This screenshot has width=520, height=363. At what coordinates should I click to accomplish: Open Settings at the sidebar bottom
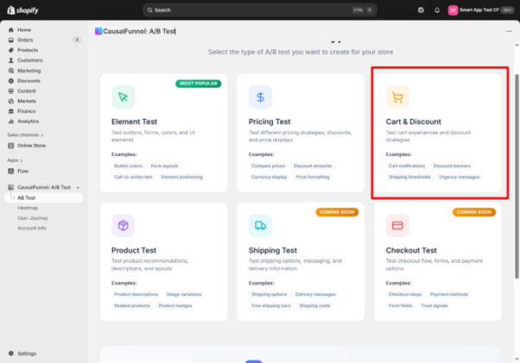click(26, 354)
